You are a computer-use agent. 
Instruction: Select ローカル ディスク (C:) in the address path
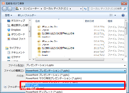56,8
